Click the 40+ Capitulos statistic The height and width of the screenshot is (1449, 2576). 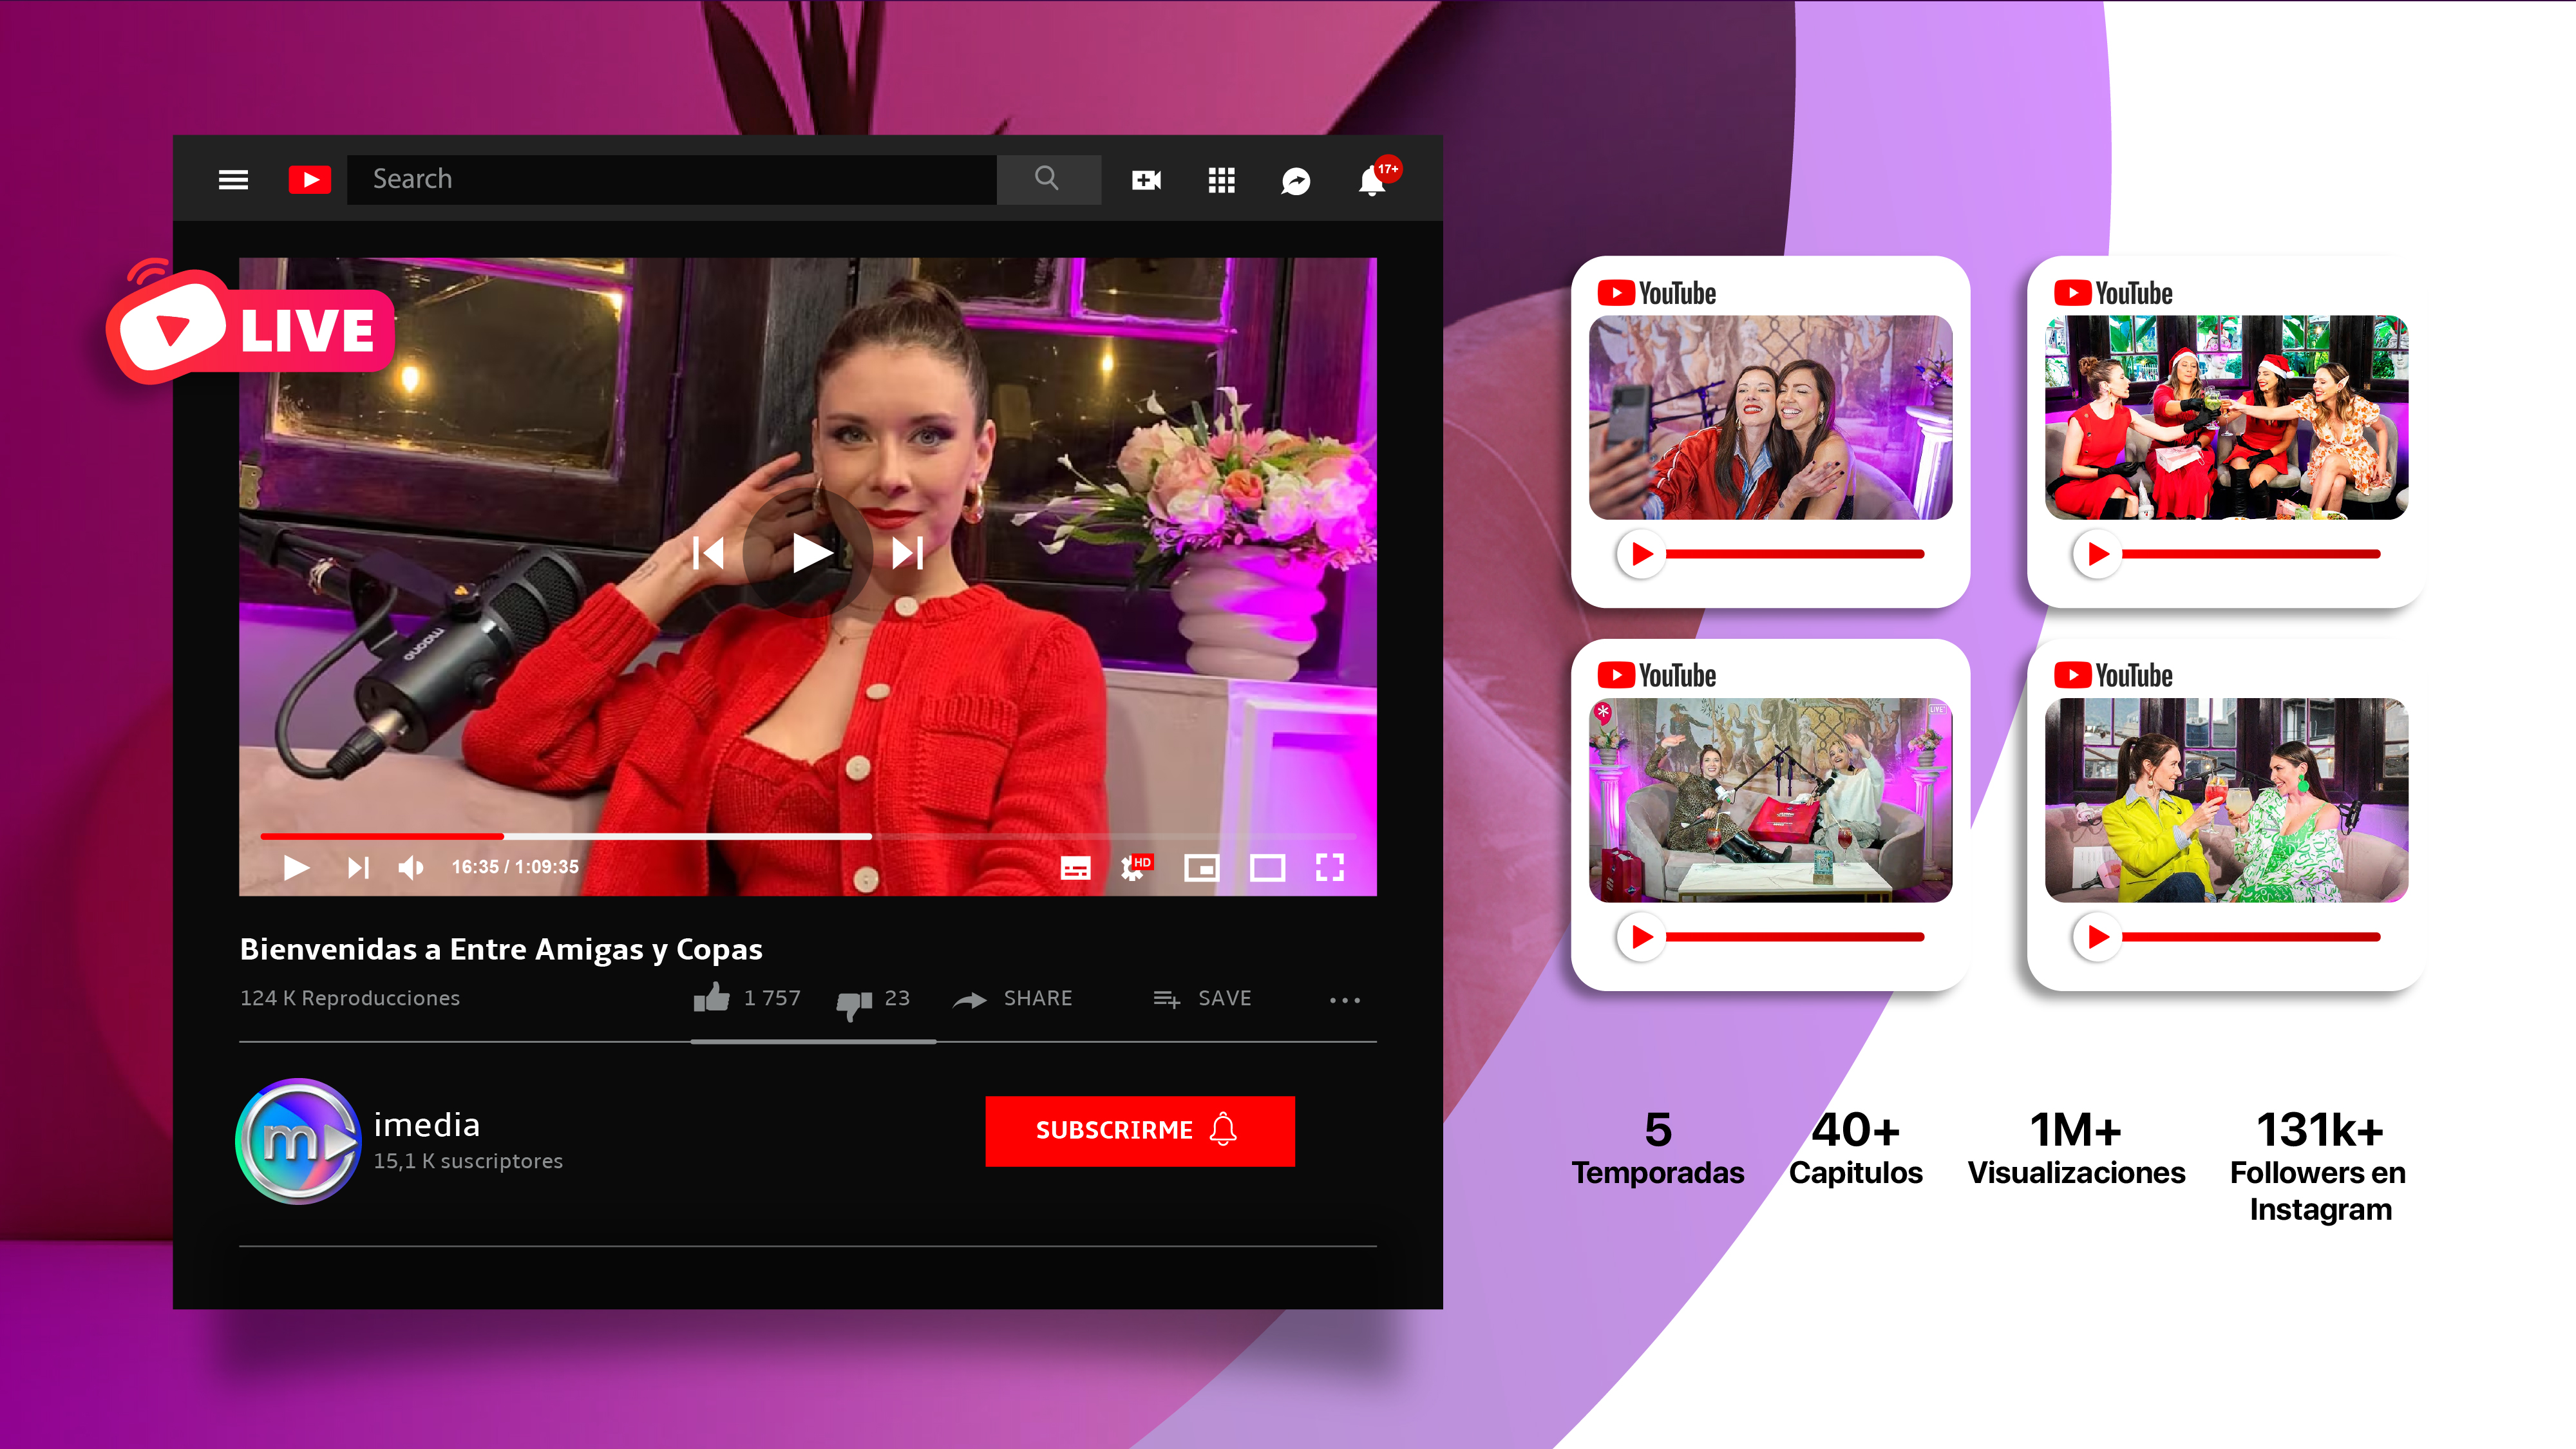[x=1856, y=1148]
